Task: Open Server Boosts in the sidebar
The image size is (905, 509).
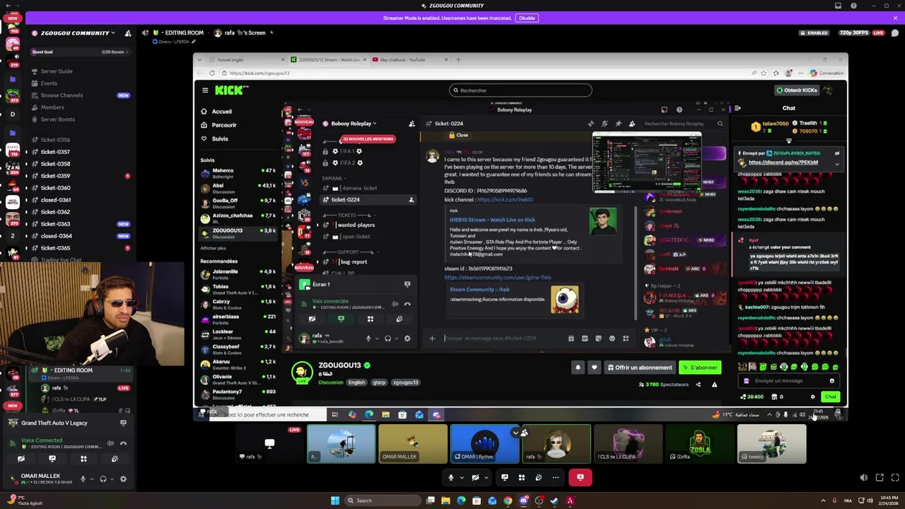Action: pos(58,119)
